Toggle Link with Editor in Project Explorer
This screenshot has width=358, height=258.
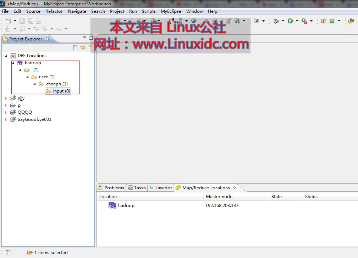click(83, 47)
